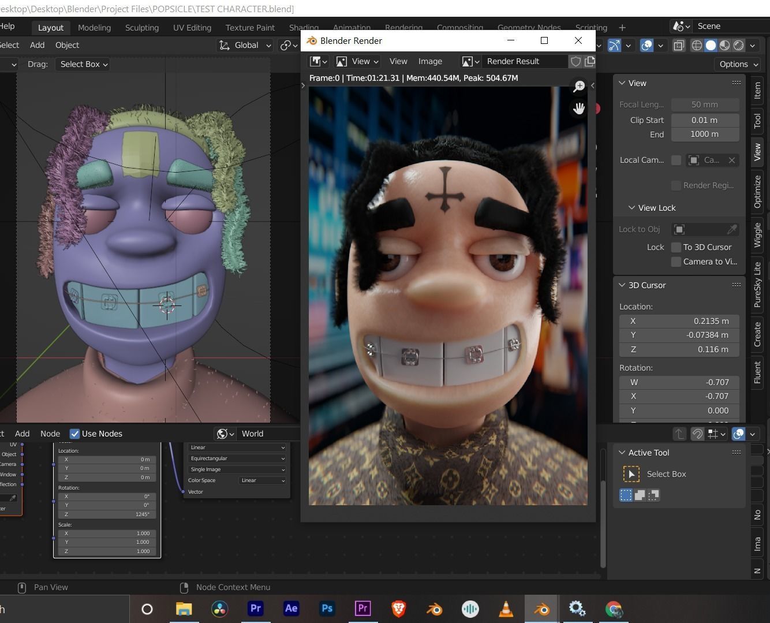Collapse the Active Tool panel
Image resolution: width=770 pixels, height=623 pixels.
coord(622,453)
